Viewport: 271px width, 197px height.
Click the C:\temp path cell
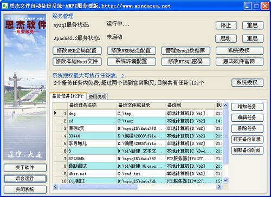[x=141, y=121]
